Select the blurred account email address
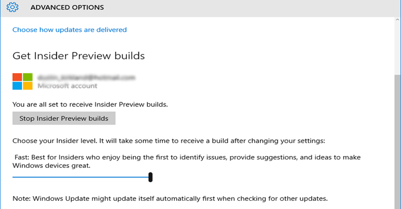The image size is (401, 209). click(86, 78)
